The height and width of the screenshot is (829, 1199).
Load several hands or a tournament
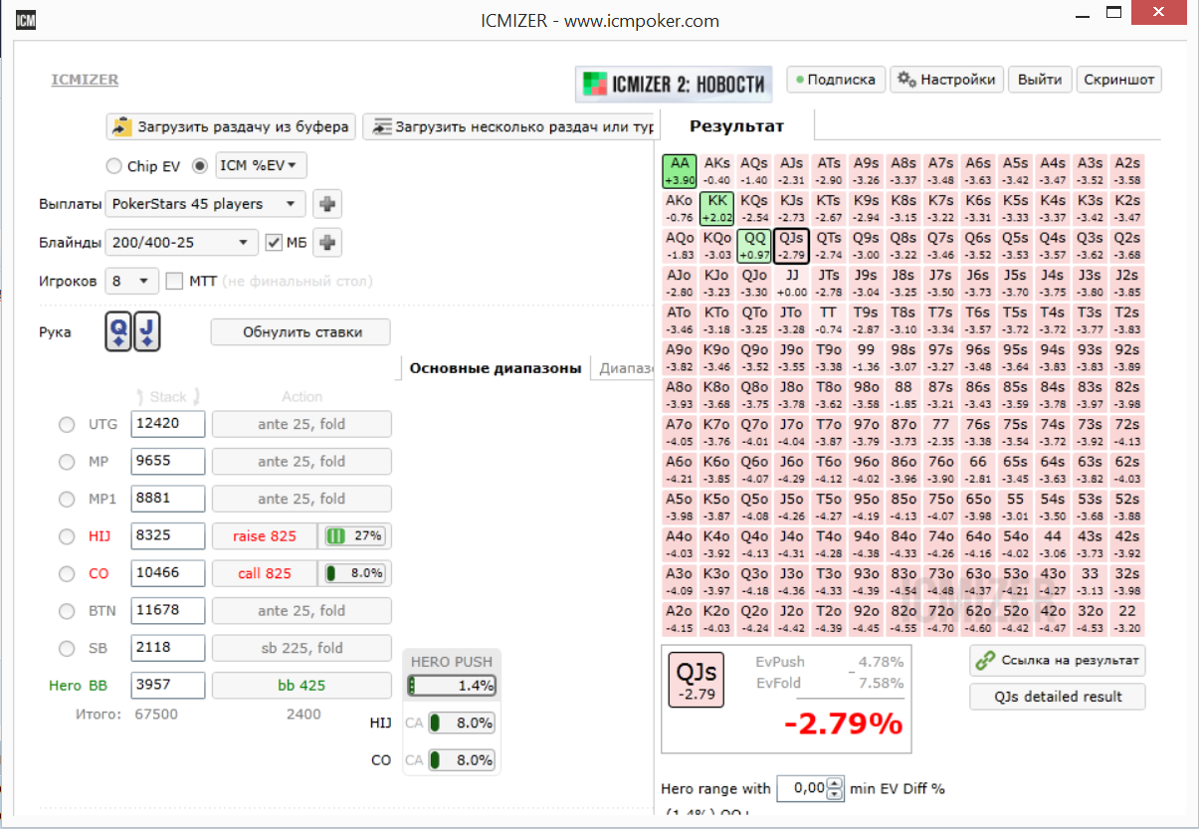coord(509,126)
